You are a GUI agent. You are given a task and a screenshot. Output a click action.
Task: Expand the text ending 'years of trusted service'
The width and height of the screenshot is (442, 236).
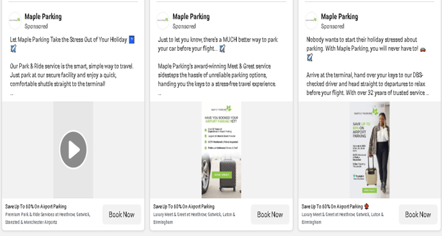point(427,93)
